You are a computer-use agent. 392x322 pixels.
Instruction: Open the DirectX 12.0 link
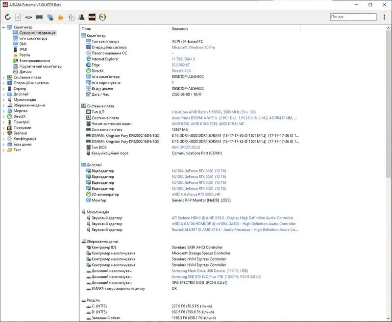(x=181, y=71)
